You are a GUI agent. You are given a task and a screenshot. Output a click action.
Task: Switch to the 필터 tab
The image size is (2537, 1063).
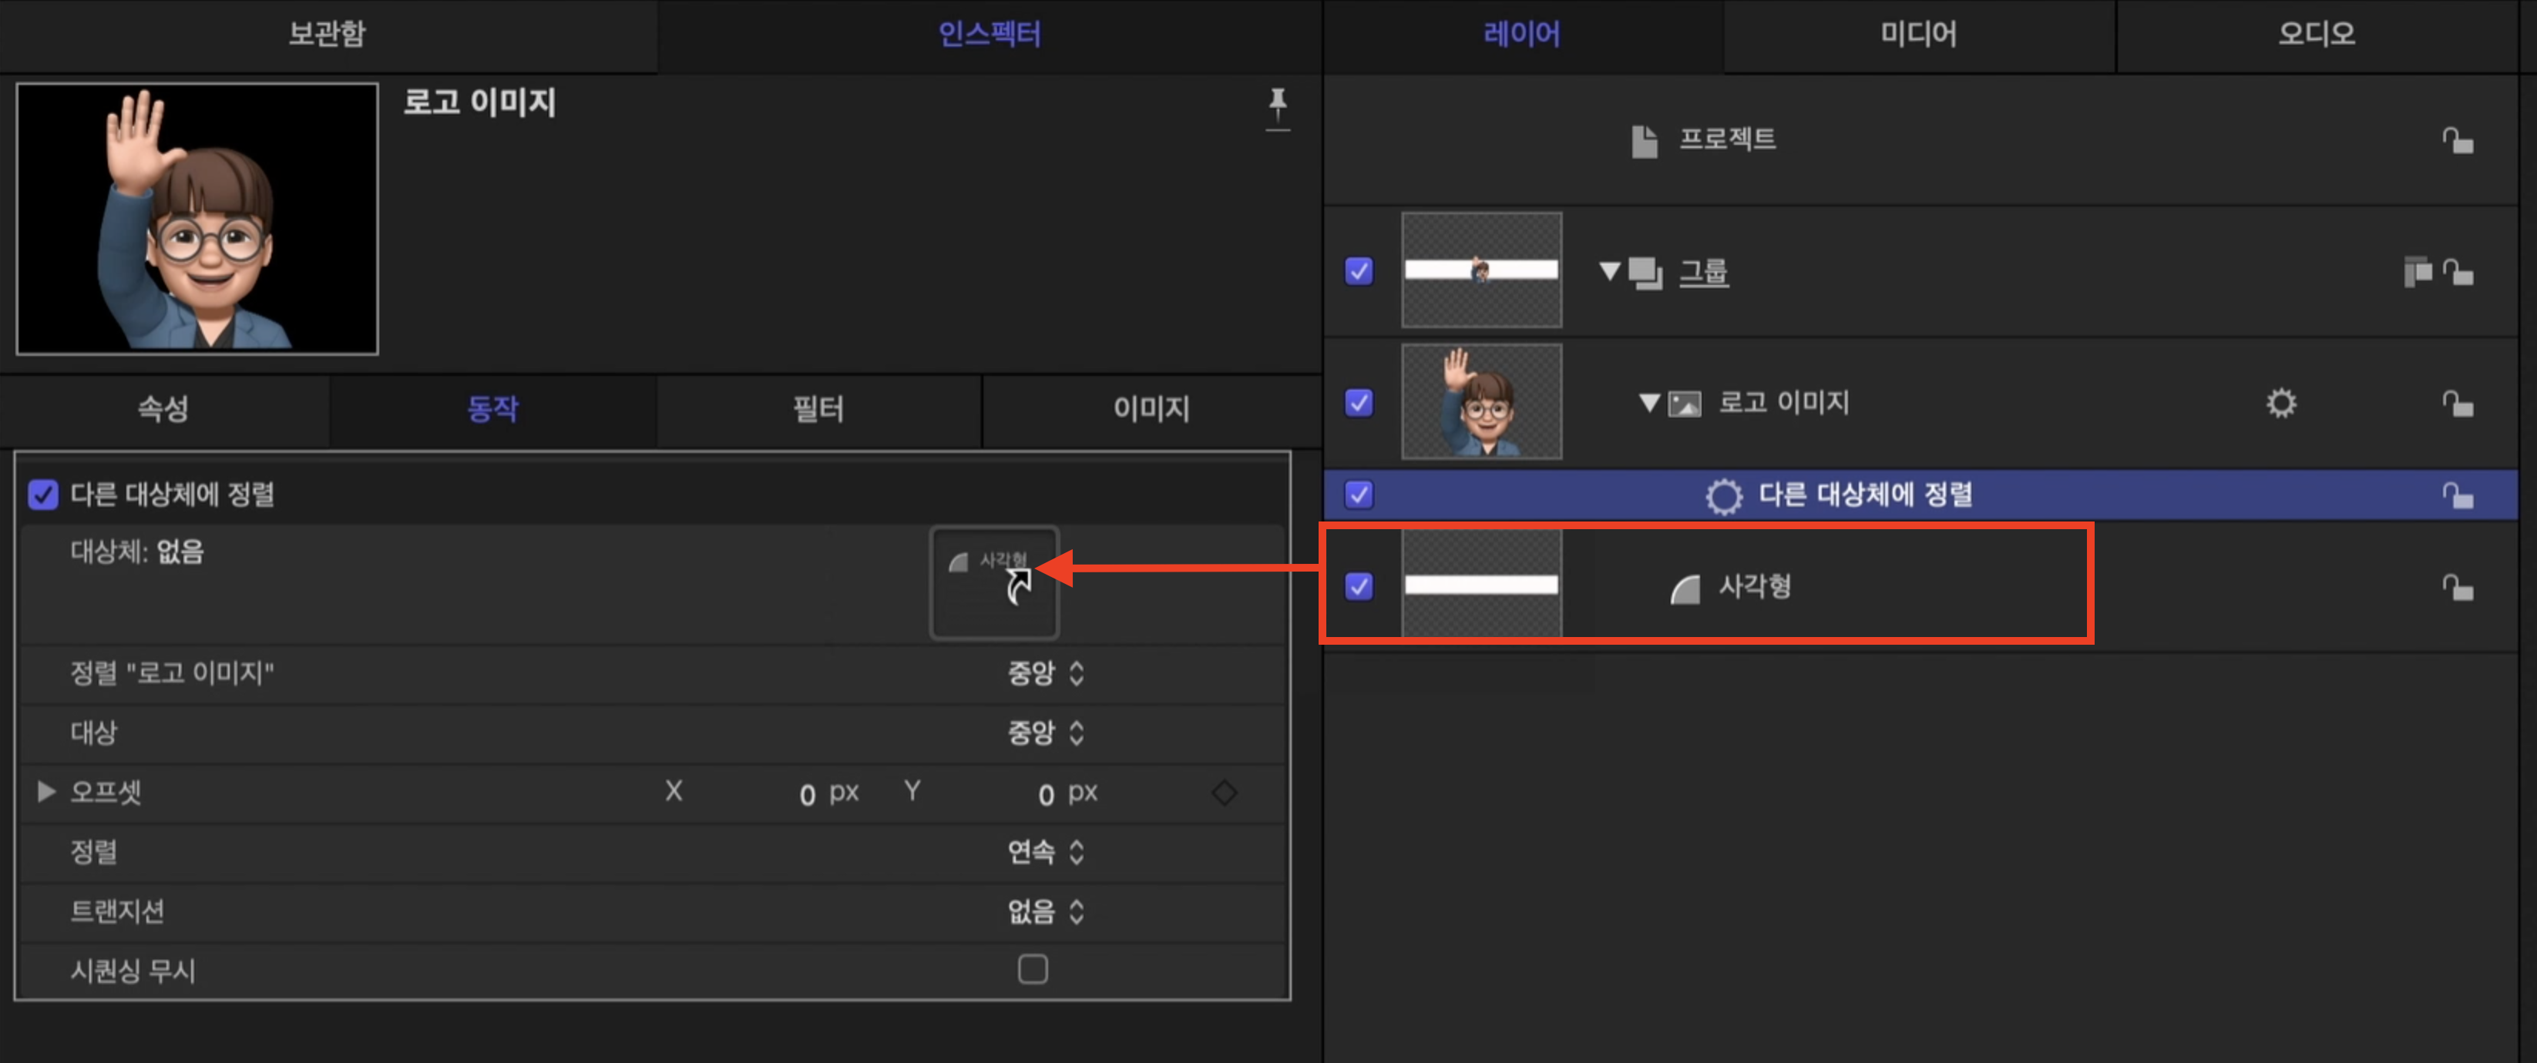pos(818,410)
